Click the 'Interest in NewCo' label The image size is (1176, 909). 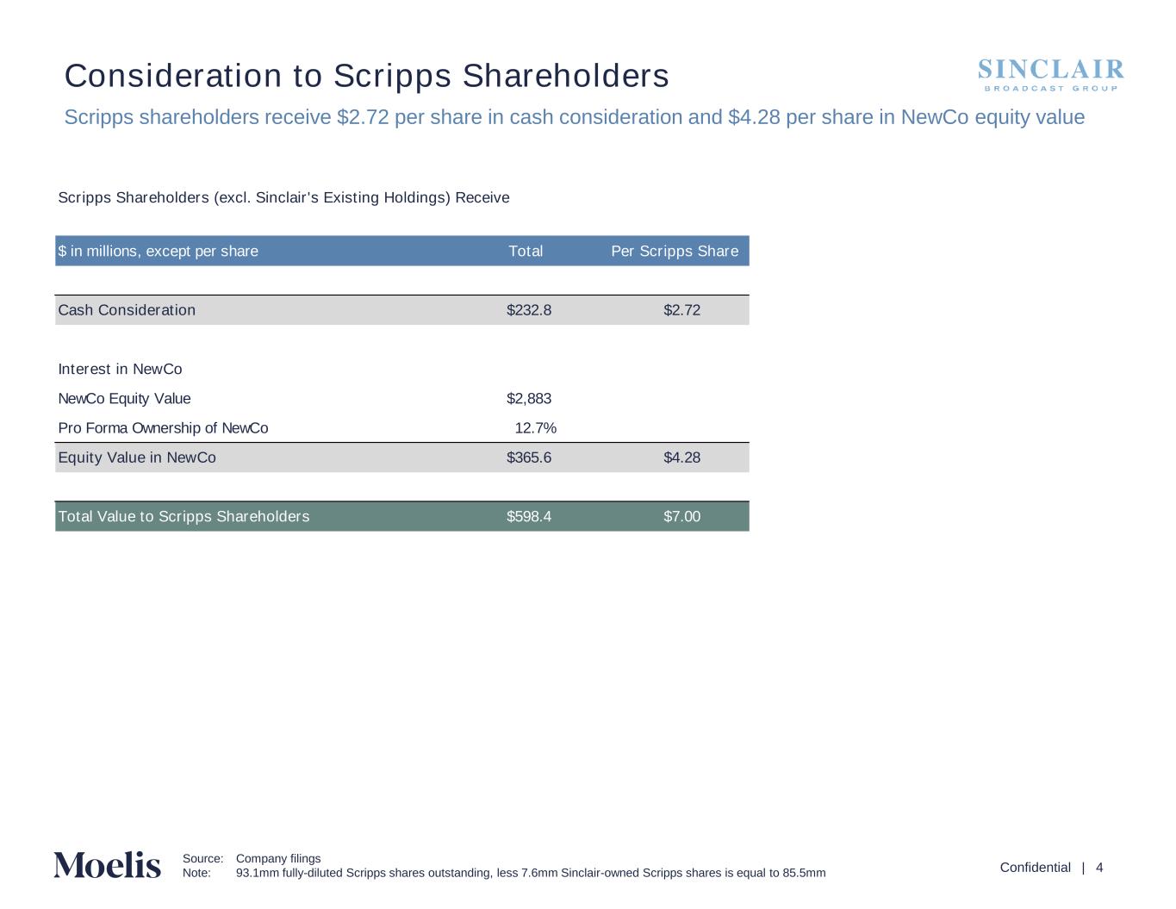click(x=120, y=370)
